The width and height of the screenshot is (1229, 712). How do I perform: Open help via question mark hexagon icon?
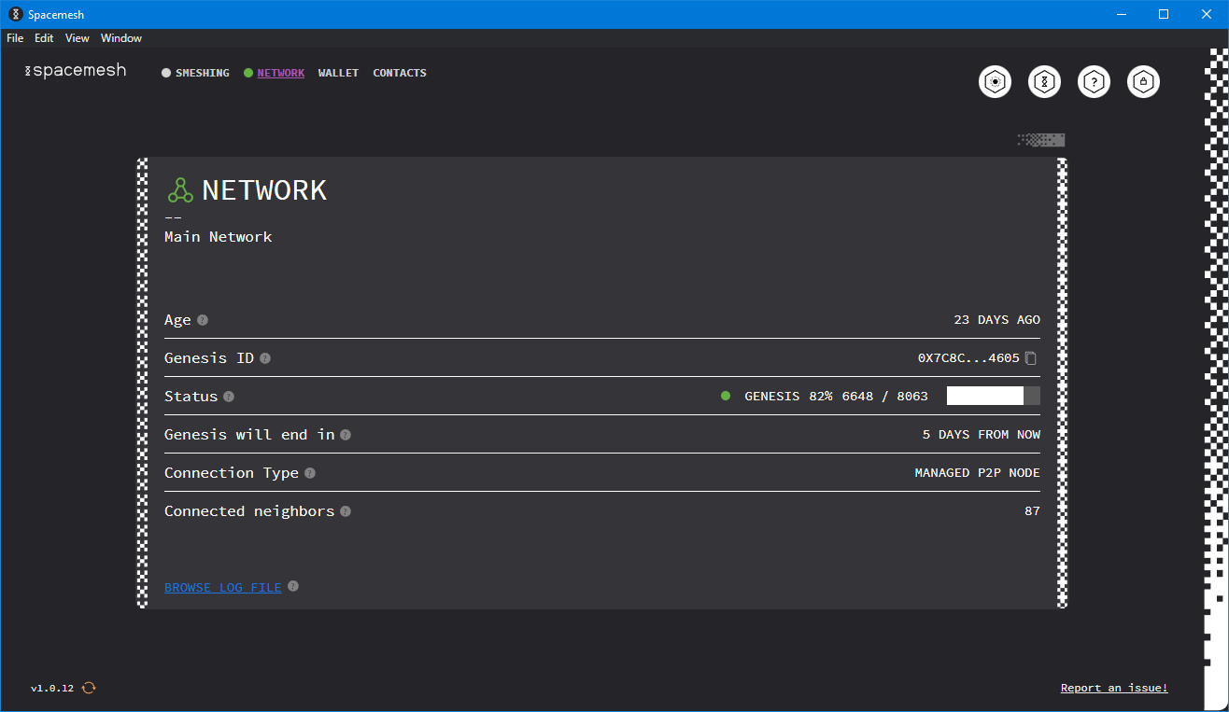(x=1095, y=82)
